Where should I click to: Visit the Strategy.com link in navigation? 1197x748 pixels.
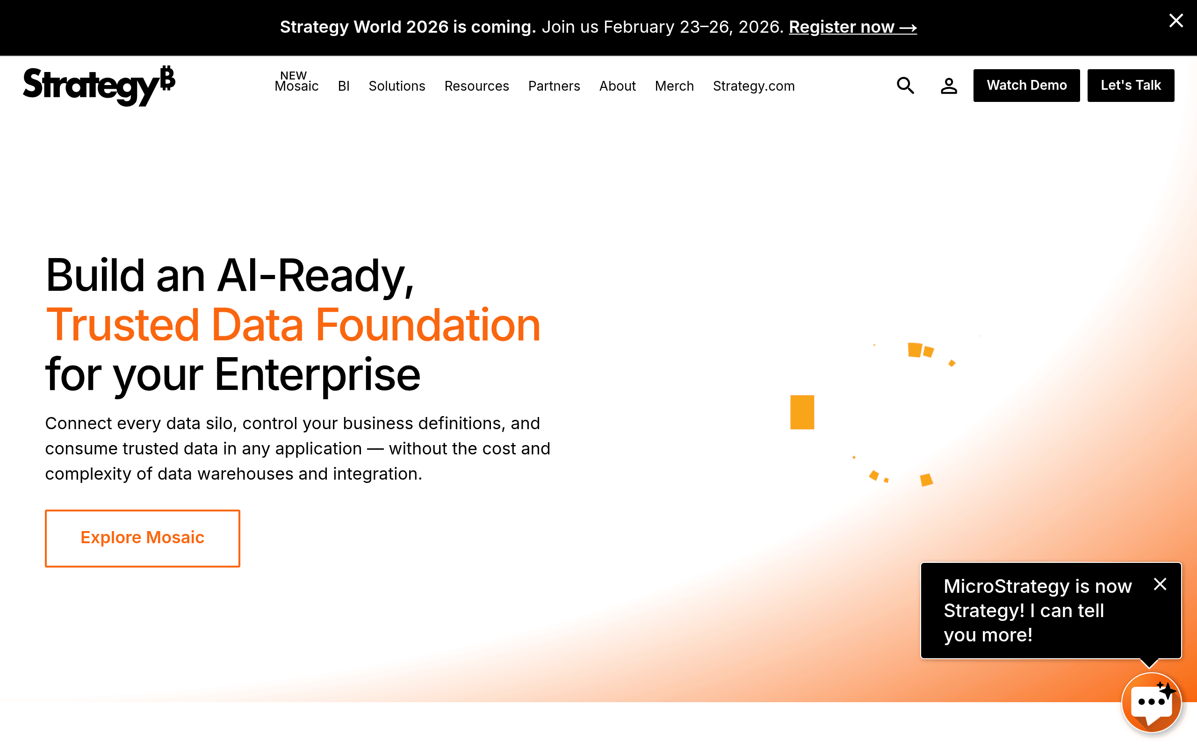coord(754,86)
